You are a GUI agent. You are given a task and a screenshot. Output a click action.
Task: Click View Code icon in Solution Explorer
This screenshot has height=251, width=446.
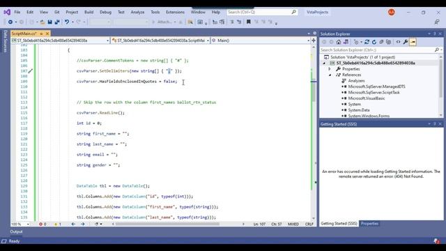coord(398,42)
